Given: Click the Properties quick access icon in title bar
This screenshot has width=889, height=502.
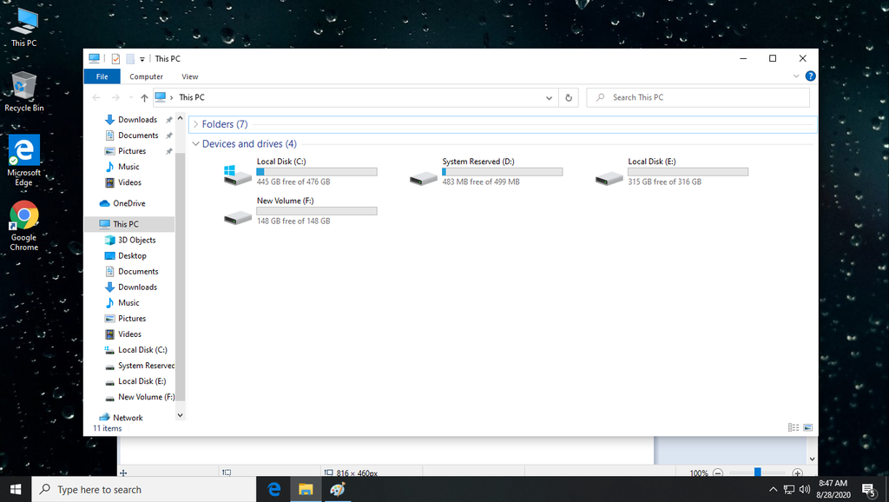Looking at the screenshot, I should [115, 59].
